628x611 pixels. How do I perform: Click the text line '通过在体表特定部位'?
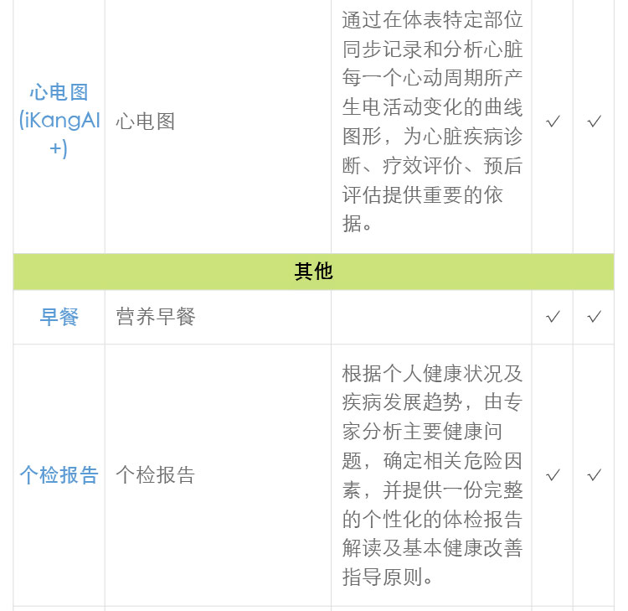[x=432, y=18]
